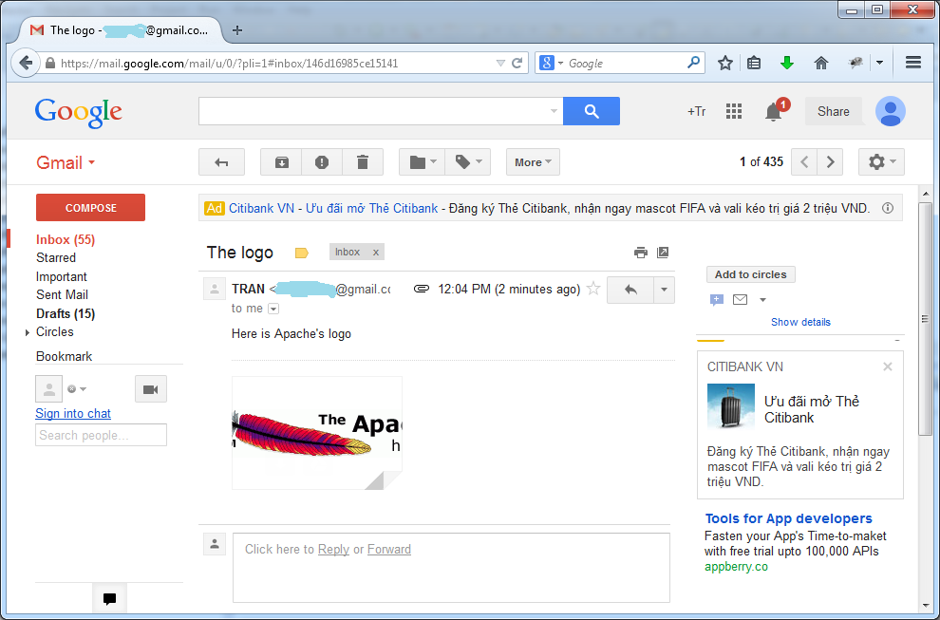Open more reply options arrow

pyautogui.click(x=664, y=290)
